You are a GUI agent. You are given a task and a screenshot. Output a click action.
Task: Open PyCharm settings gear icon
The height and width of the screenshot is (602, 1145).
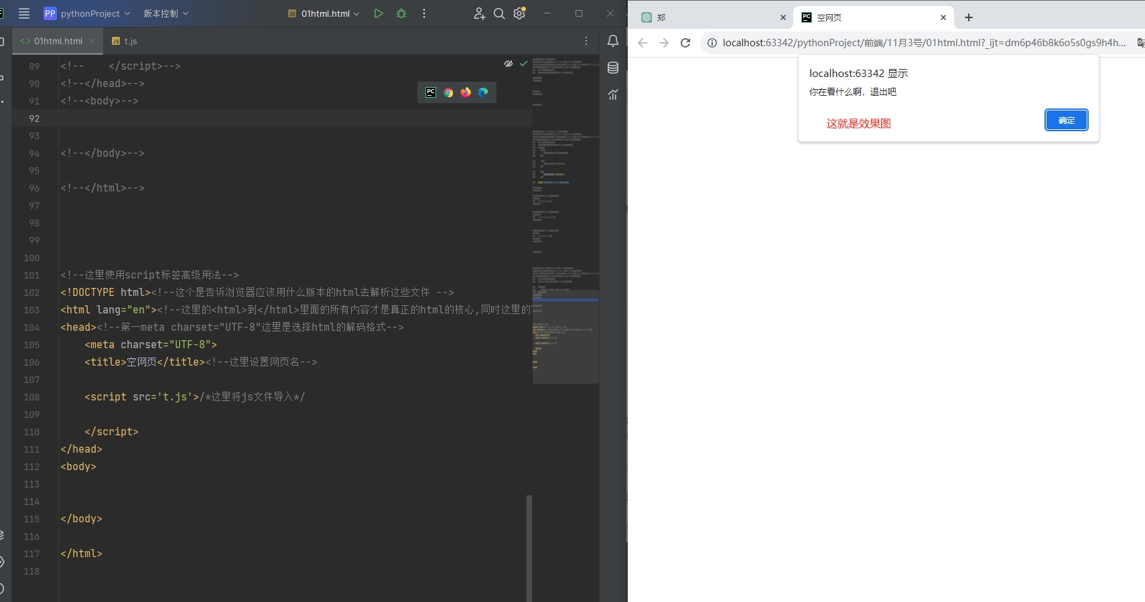click(x=519, y=13)
